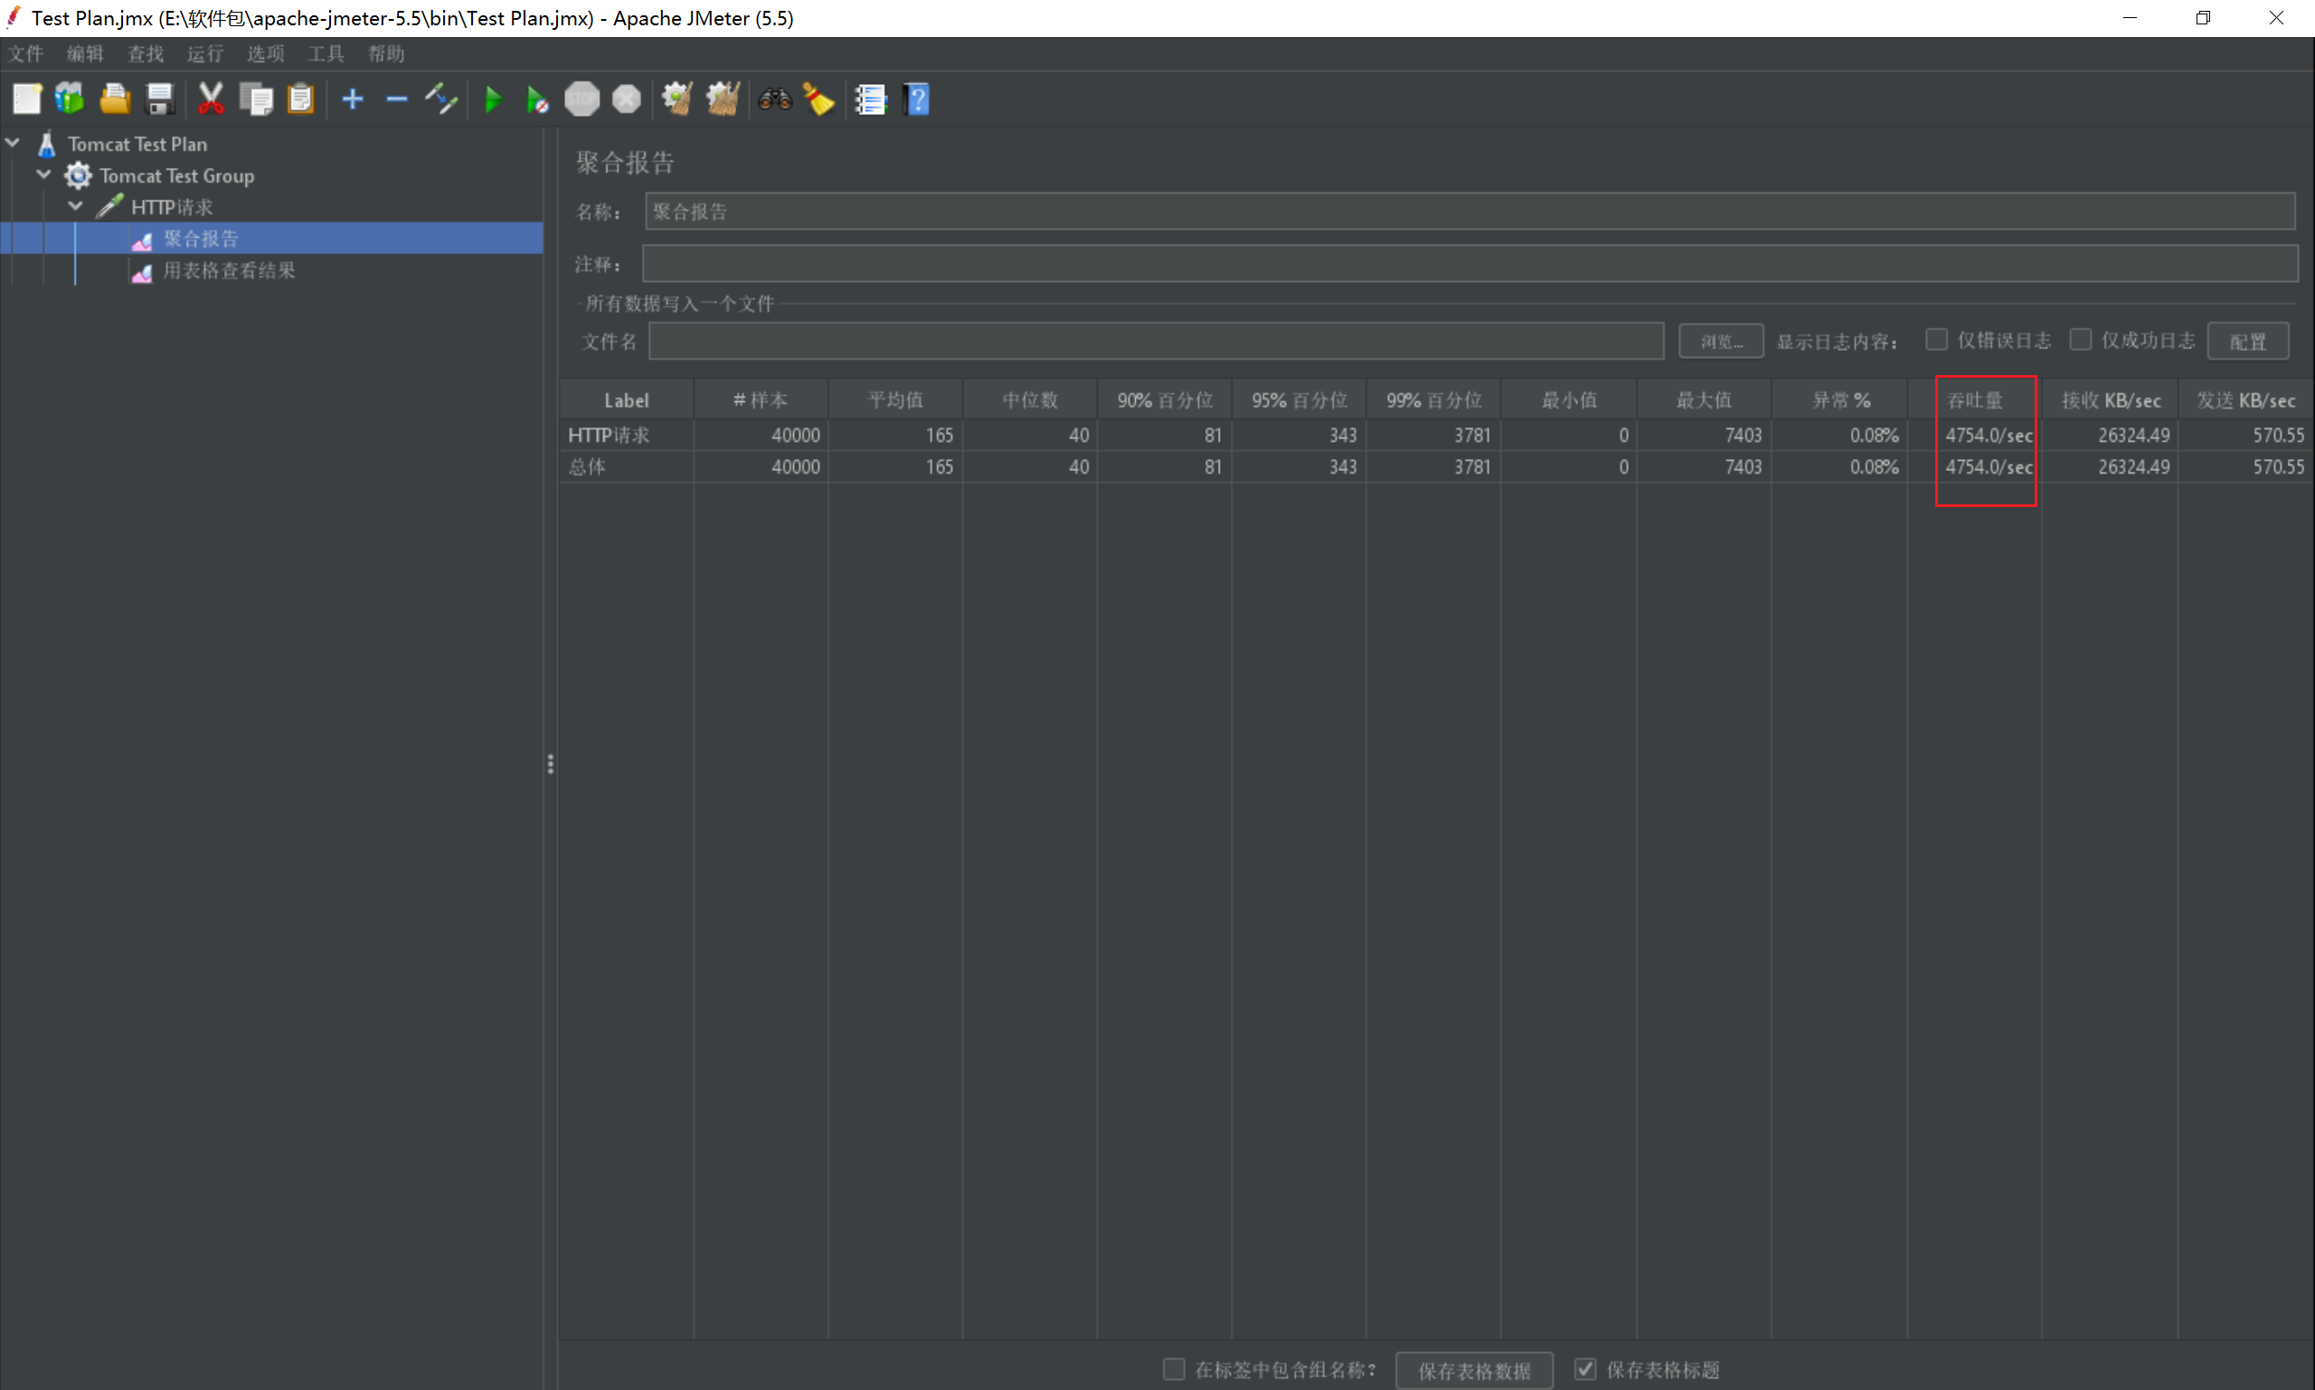Screen dimensions: 2315x1390
Task: Open the 选项 menu
Action: click(265, 53)
